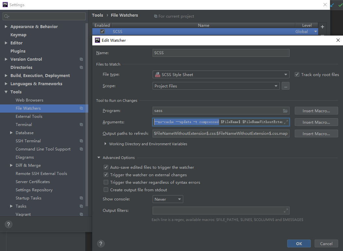The height and width of the screenshot is (251, 343).
Task: Expand the Editor tree node arrow
Action: (x=6, y=43)
